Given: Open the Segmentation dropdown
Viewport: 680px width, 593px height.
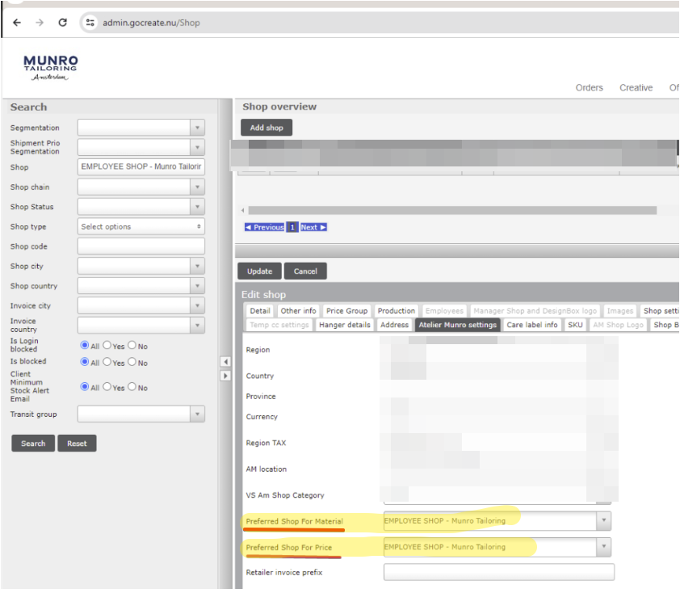Looking at the screenshot, I should 197,128.
